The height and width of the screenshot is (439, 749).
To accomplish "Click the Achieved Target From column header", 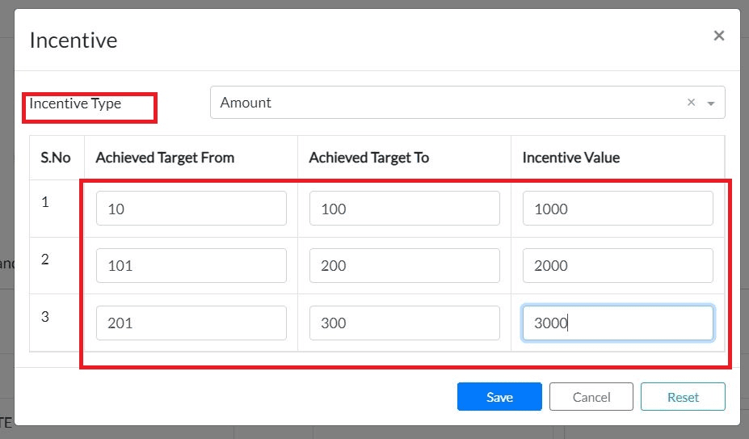I will pyautogui.click(x=165, y=158).
